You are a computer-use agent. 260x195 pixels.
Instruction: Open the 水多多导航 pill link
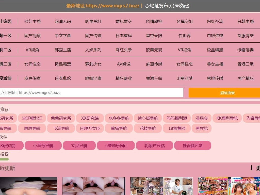[119, 118]
